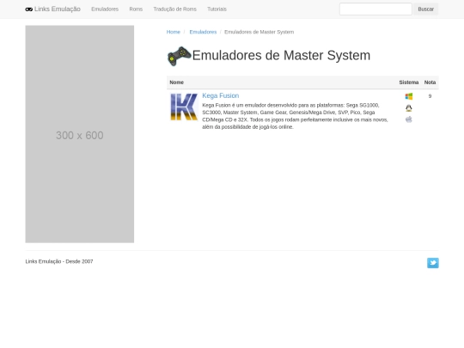Click the game controller icon beside the heading

pos(180,56)
